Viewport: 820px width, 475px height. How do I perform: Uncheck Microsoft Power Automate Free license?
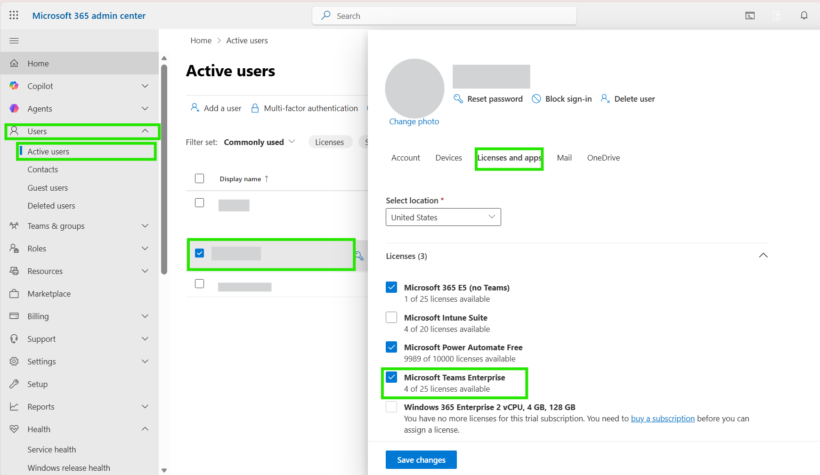(391, 347)
